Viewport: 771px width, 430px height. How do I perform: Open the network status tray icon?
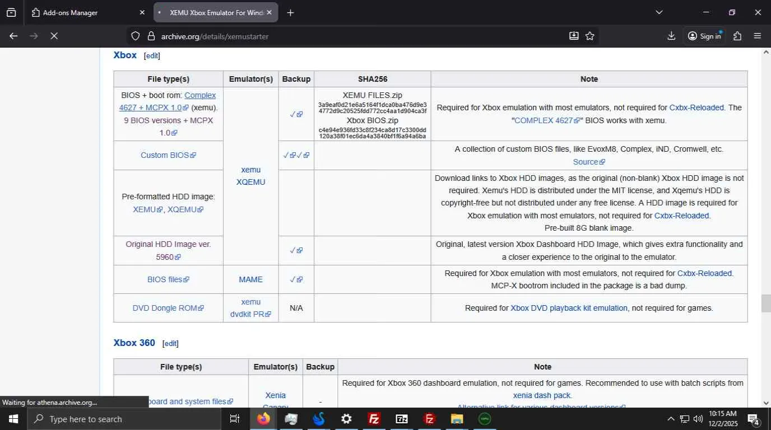[685, 419]
